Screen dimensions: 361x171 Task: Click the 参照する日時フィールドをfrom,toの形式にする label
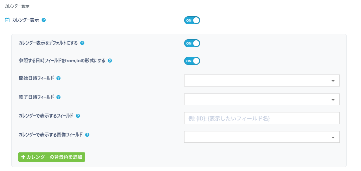tap(62, 61)
